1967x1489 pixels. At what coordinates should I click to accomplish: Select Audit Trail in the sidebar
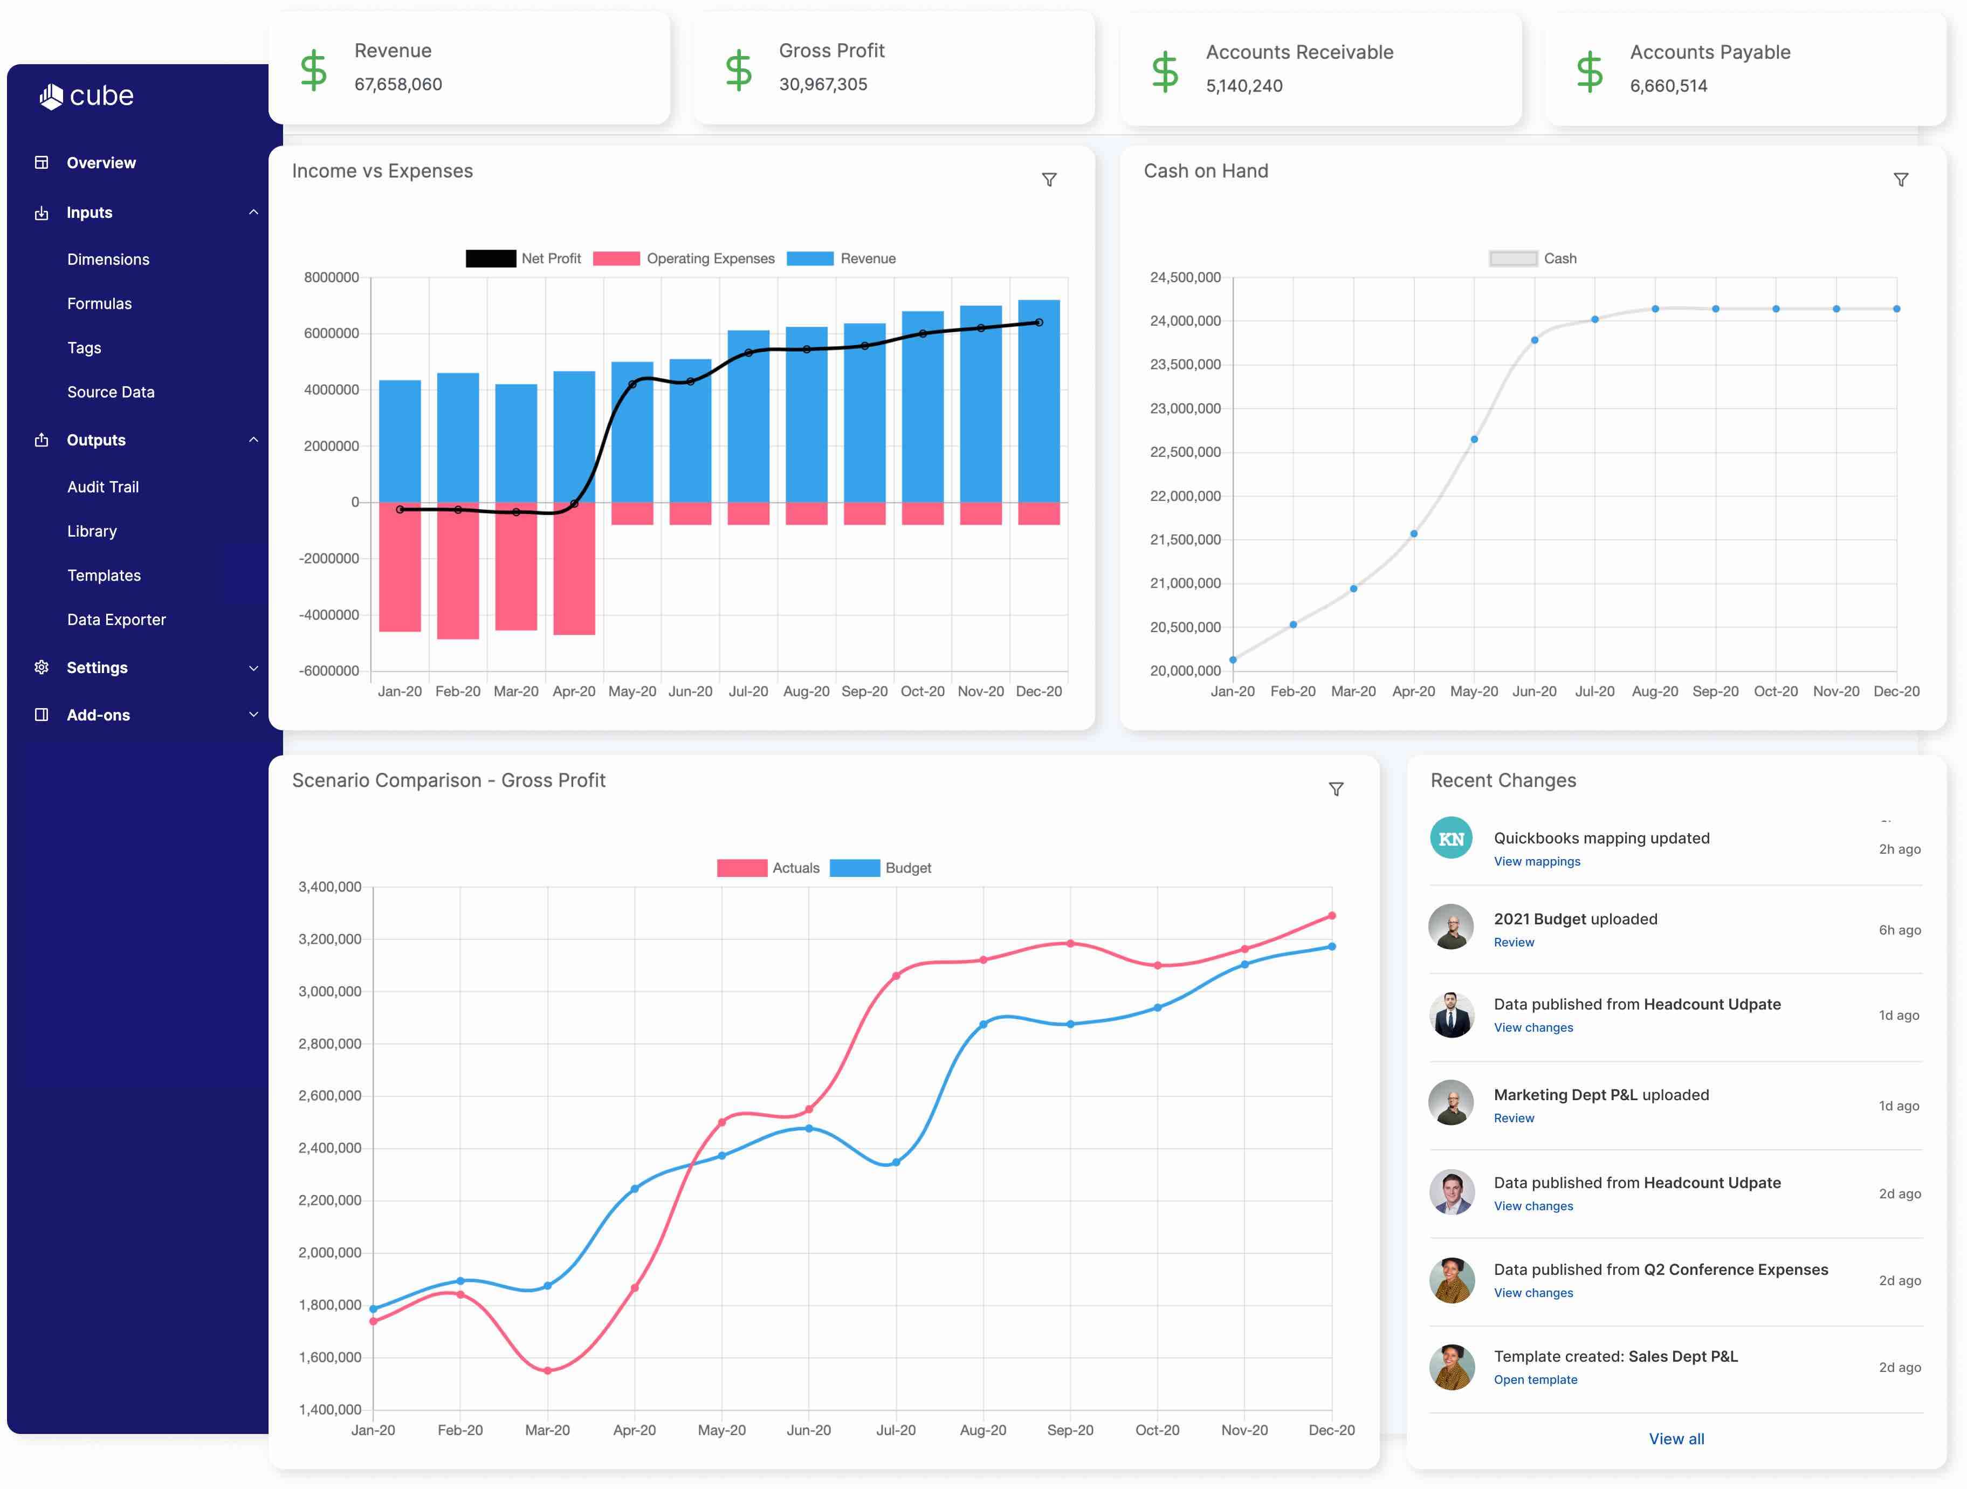pyautogui.click(x=103, y=486)
